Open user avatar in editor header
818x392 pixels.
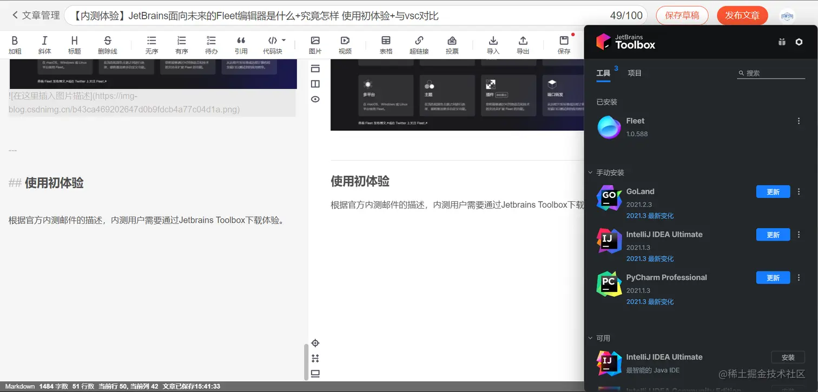pos(787,16)
